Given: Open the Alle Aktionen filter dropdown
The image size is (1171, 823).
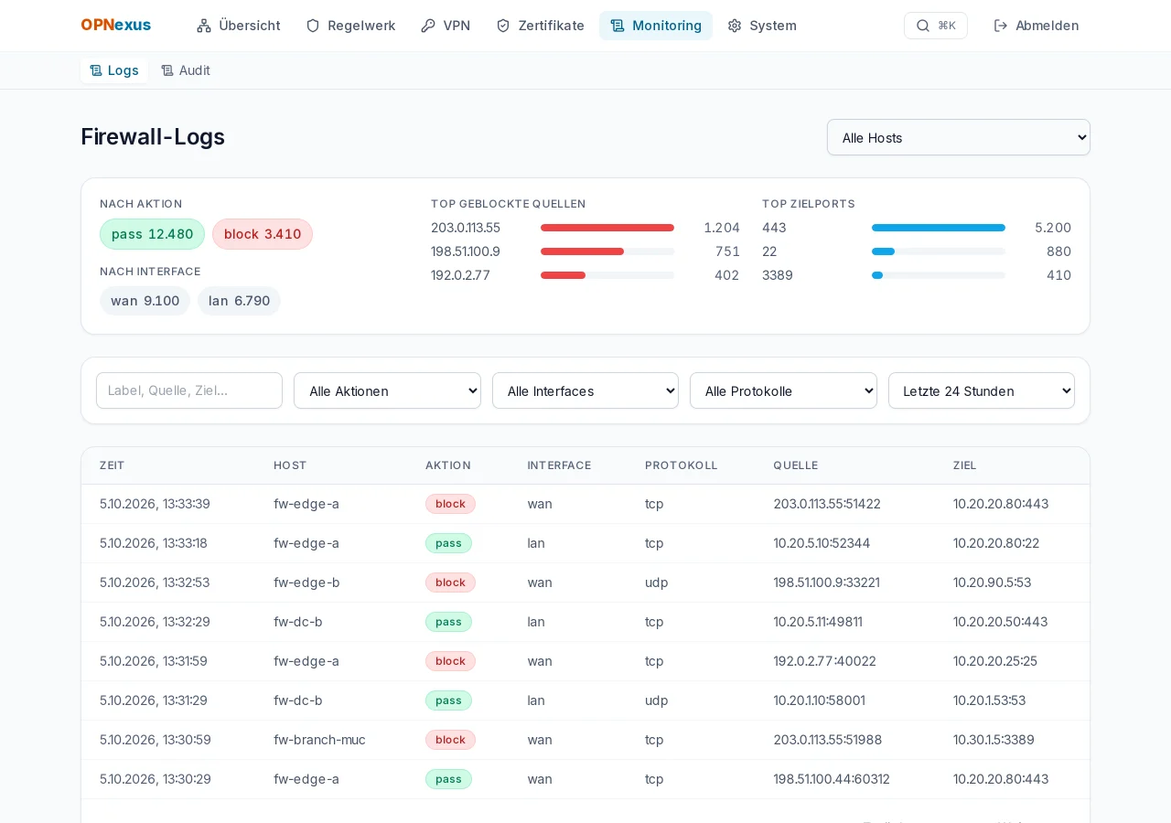Looking at the screenshot, I should pos(387,390).
